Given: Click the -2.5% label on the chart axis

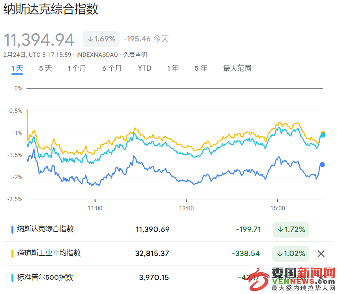Looking at the screenshot, I should point(15,199).
